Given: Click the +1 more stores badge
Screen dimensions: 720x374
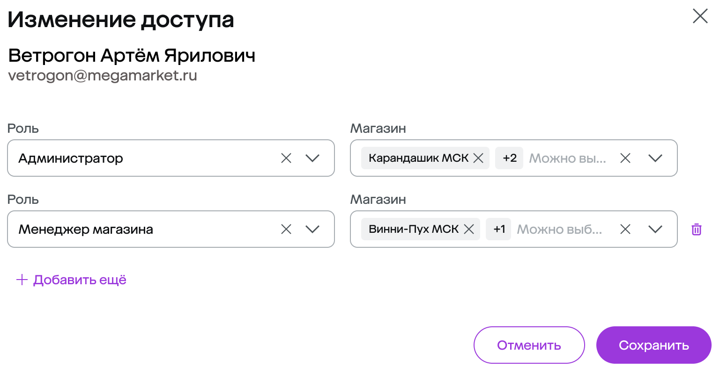Looking at the screenshot, I should tap(499, 230).
